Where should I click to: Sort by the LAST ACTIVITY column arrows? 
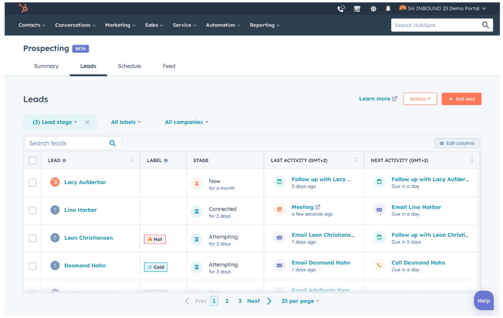(x=356, y=160)
